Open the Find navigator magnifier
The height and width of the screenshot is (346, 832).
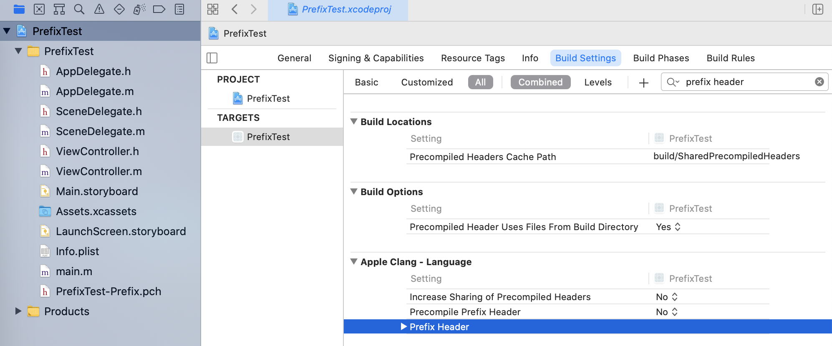tap(79, 9)
